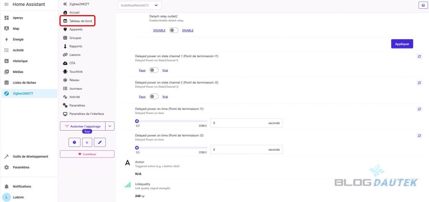The image size is (429, 202).
Task: Click the paintbrush theme icon button
Action: 100,142
